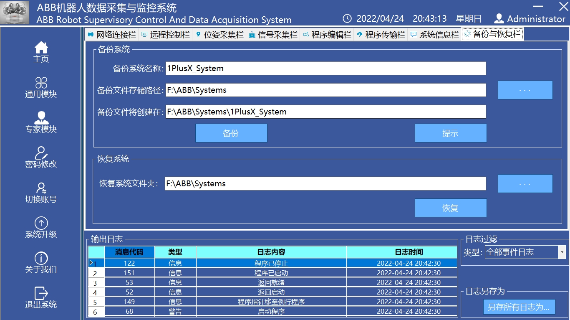Click the 恢复系统文件夹 input field
The width and height of the screenshot is (570, 320).
(x=325, y=183)
